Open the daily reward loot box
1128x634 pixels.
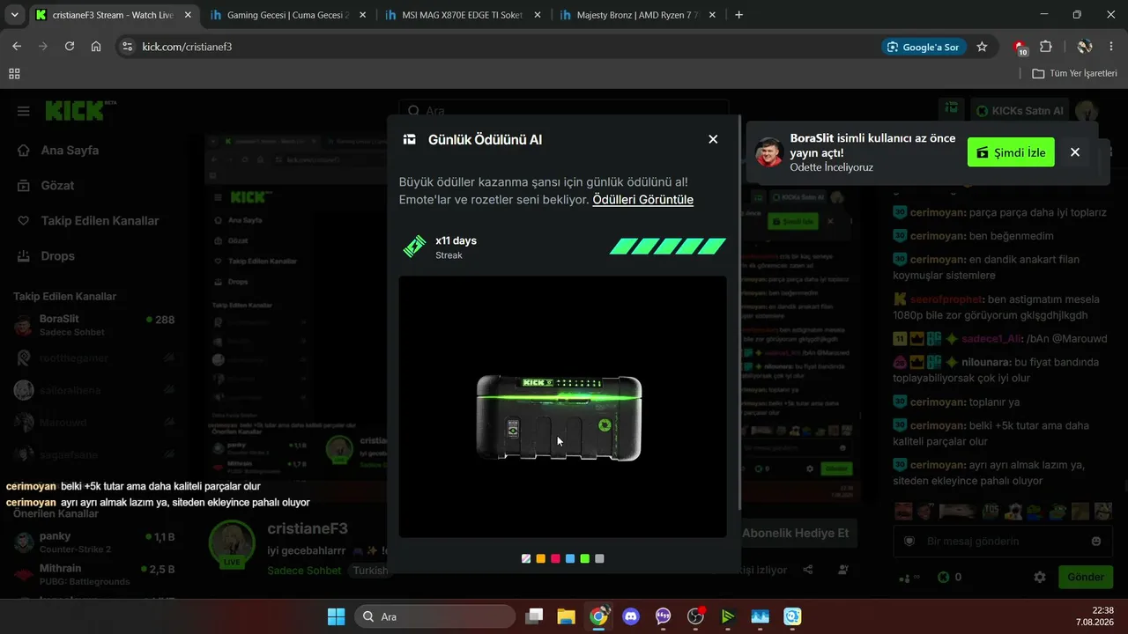point(559,417)
